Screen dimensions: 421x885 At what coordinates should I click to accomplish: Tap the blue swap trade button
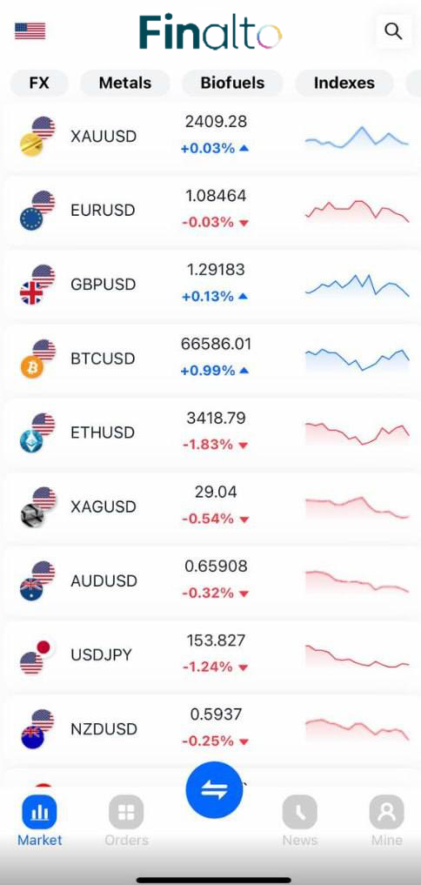pyautogui.click(x=215, y=790)
